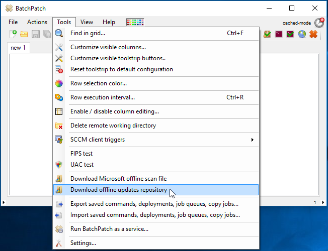328x251 pixels.
Task: Choose 'Settings...' in Tools menu
Action: pos(156,243)
